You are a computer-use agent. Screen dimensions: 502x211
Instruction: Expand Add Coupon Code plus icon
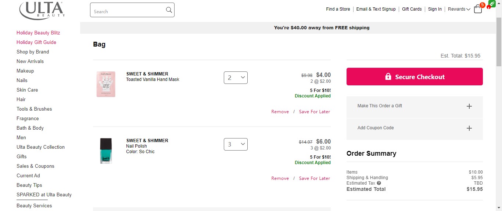[x=469, y=128]
